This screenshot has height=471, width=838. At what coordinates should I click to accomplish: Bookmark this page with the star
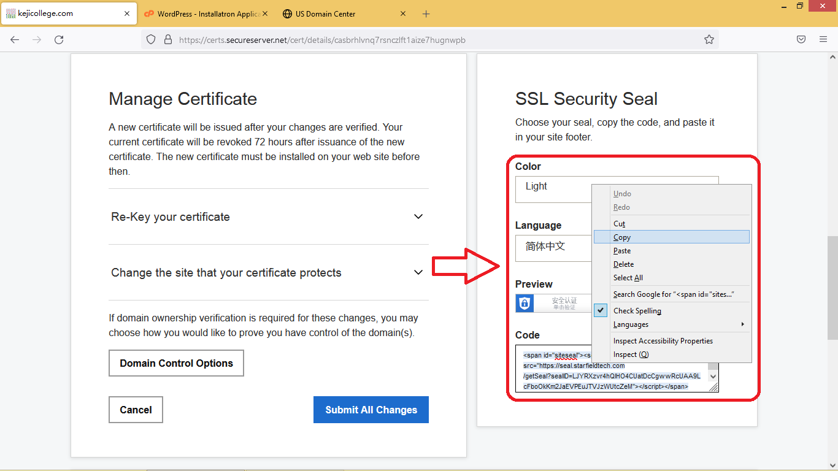(709, 39)
